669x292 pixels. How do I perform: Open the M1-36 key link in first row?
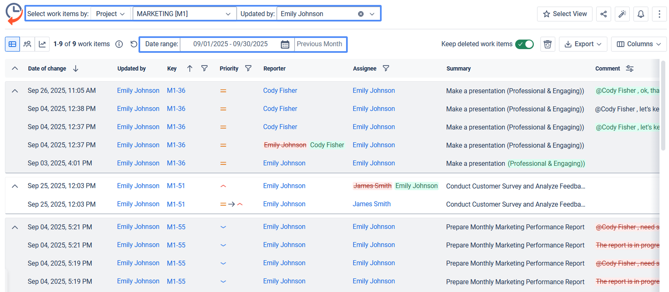click(x=176, y=90)
